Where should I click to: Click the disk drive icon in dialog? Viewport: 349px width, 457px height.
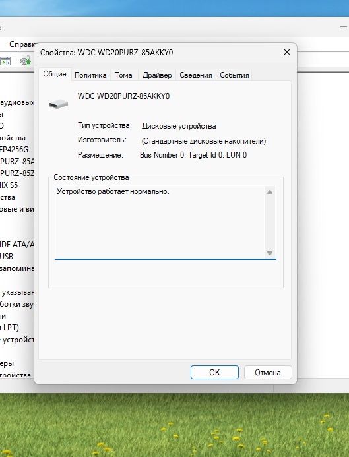click(59, 104)
